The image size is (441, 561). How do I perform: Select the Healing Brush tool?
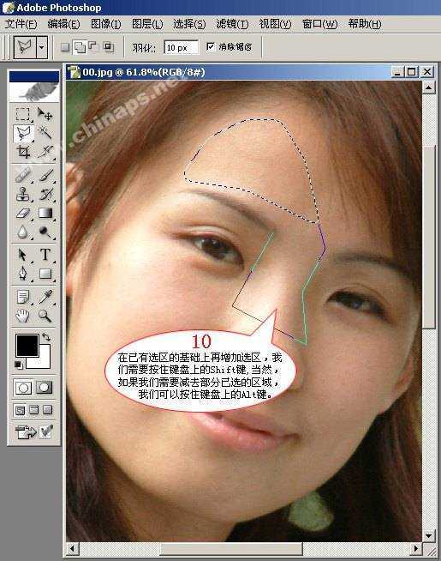tap(23, 175)
